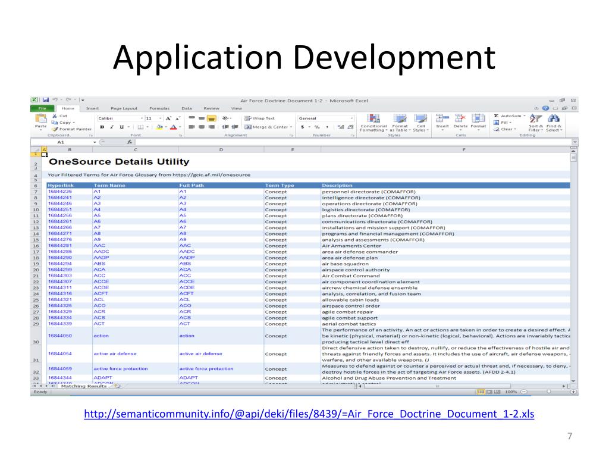Switch to the Data tab
Screen dimensions: 609x457
tap(186, 108)
